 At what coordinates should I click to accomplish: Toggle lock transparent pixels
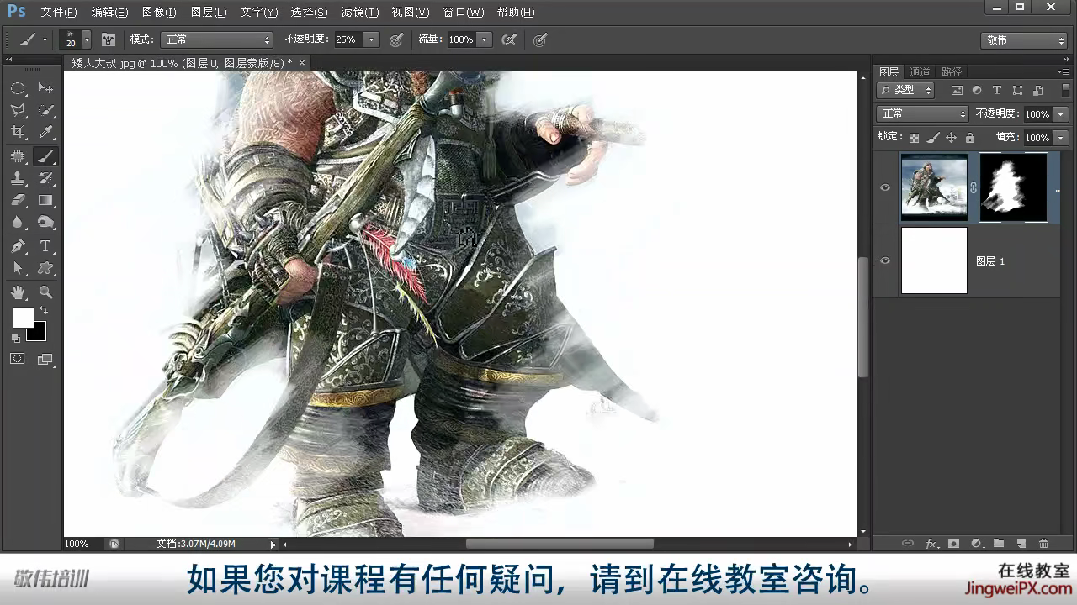915,138
